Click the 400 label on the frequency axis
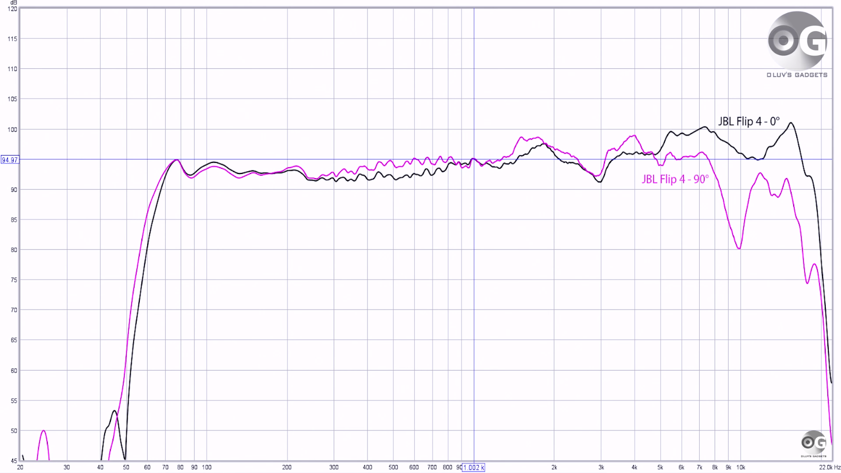 [367, 467]
